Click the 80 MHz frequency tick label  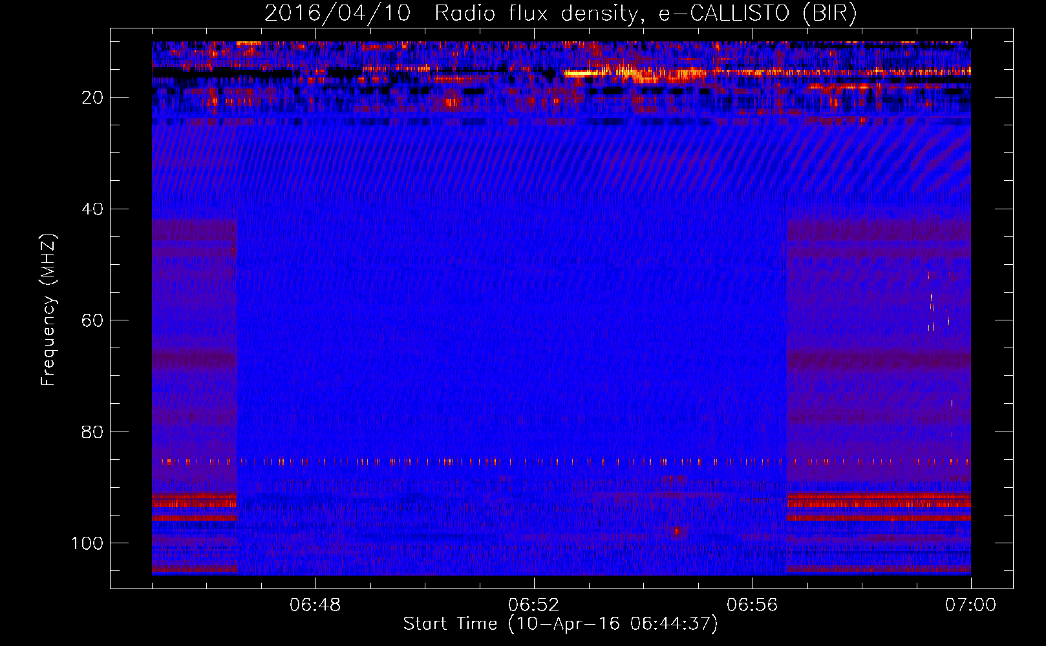[92, 432]
